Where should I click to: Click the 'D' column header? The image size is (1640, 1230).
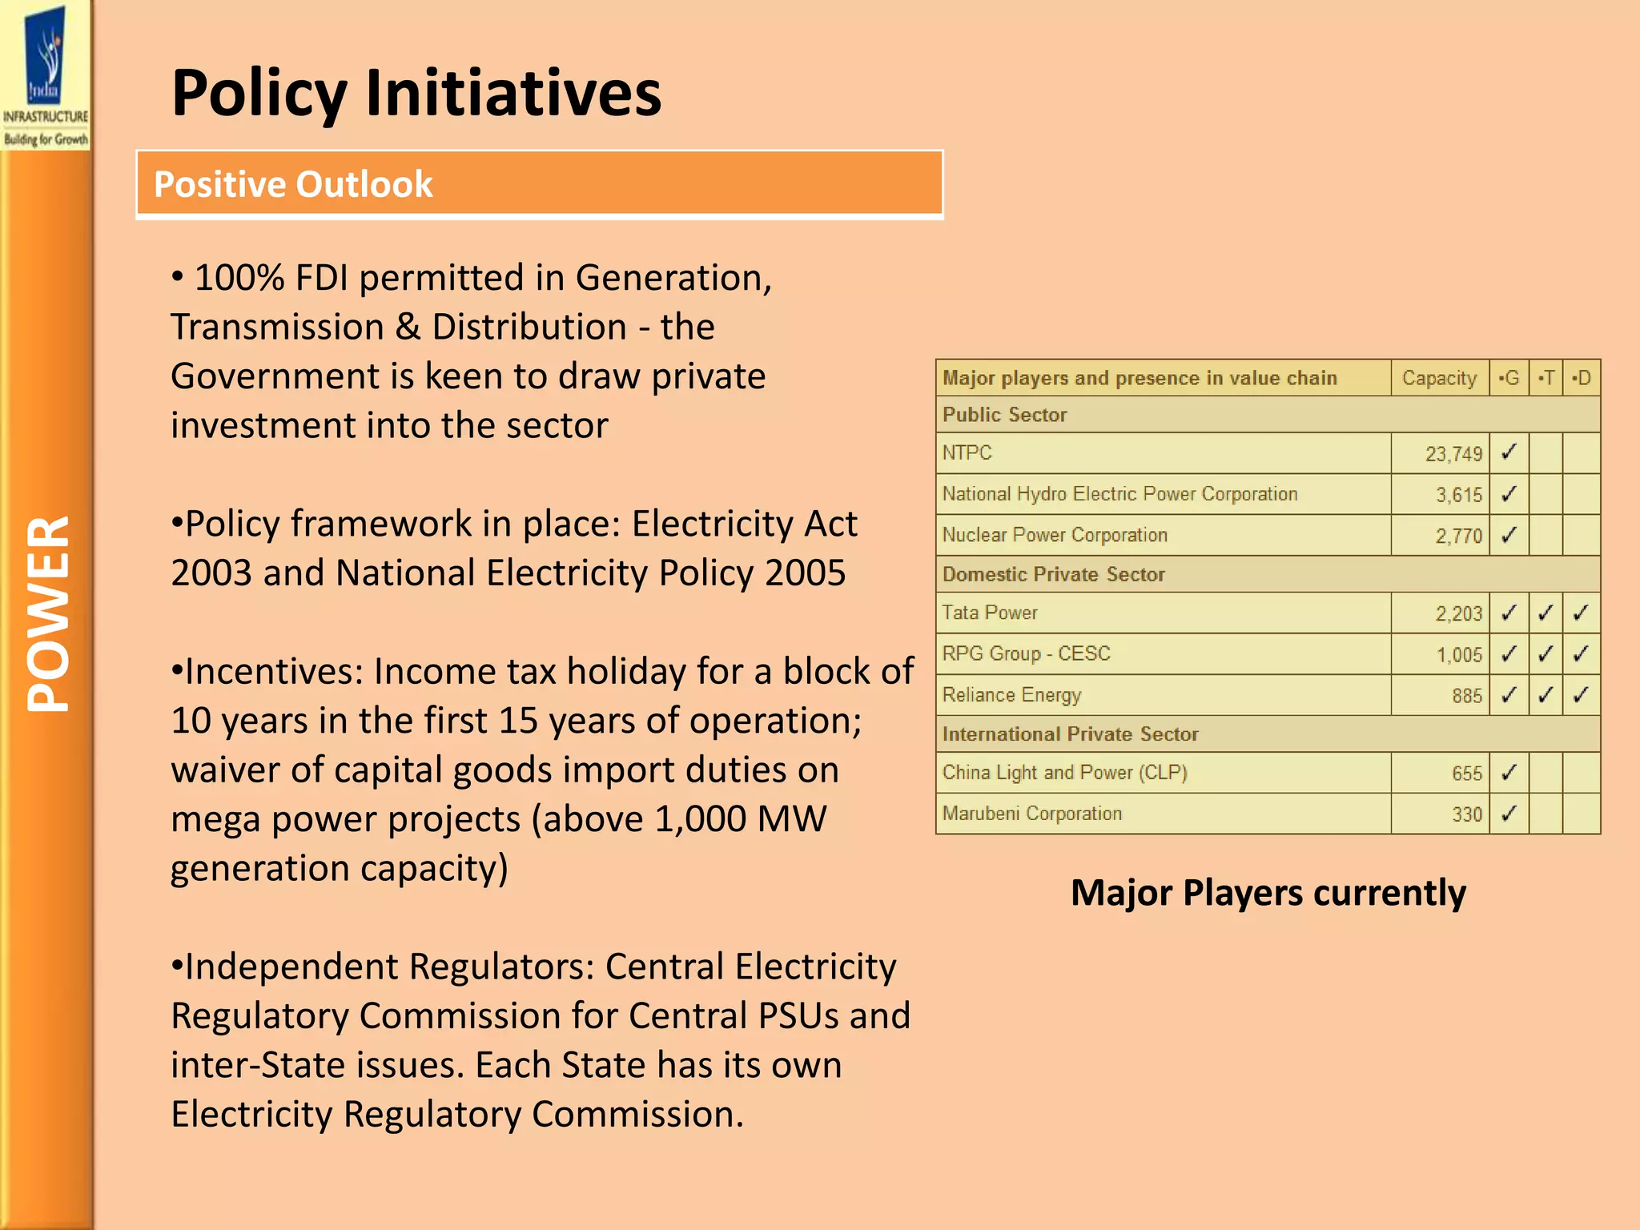click(1582, 378)
